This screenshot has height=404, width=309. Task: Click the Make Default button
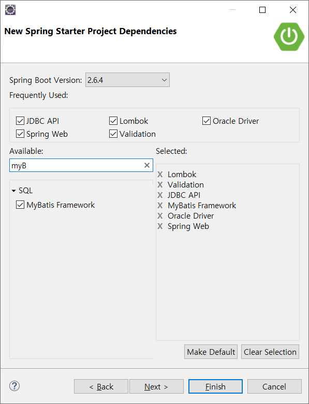point(211,352)
